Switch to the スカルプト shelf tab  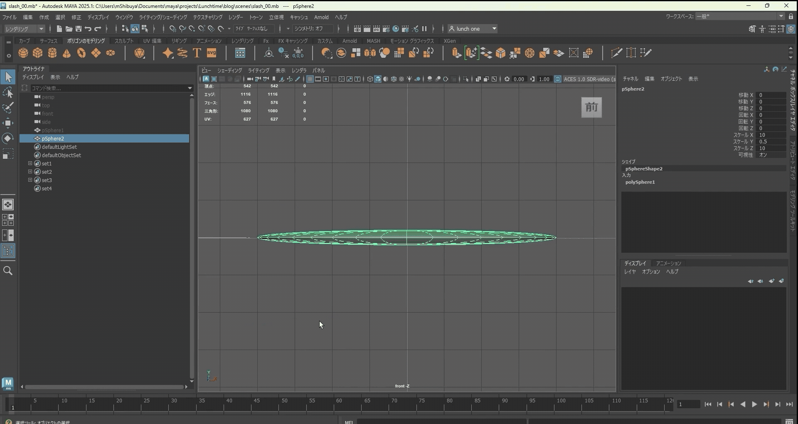point(124,41)
